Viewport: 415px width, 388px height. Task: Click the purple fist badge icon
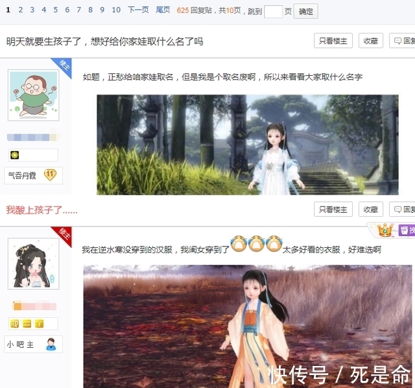coord(404,230)
